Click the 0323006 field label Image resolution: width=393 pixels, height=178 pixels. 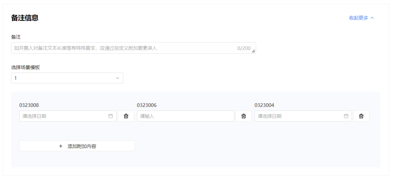147,105
